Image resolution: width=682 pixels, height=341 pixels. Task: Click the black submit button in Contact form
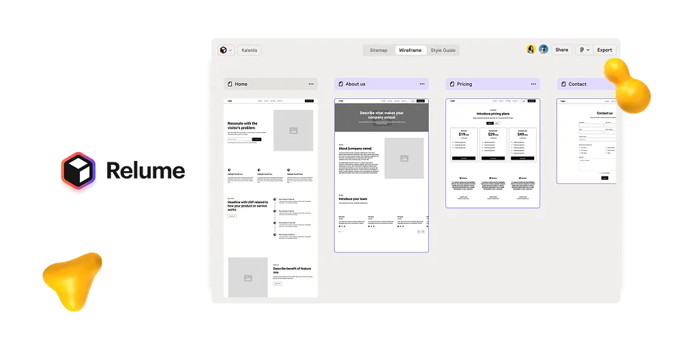(604, 178)
